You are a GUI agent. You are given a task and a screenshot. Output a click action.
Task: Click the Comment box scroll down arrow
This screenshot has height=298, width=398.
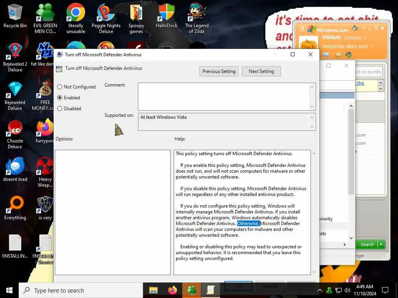coord(312,107)
